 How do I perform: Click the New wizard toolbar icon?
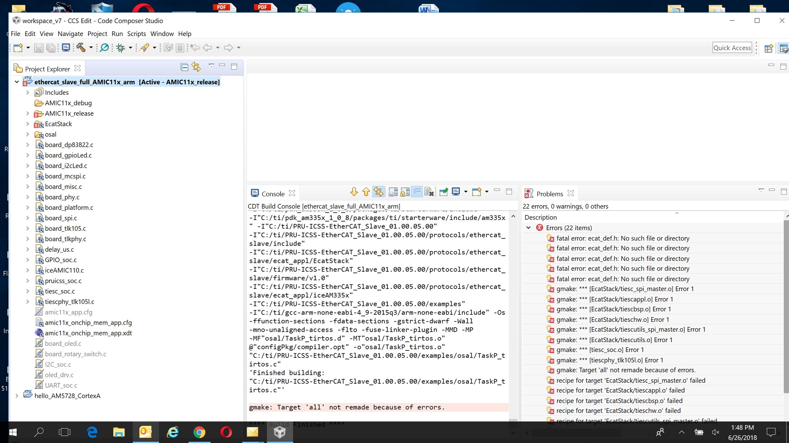pos(18,48)
